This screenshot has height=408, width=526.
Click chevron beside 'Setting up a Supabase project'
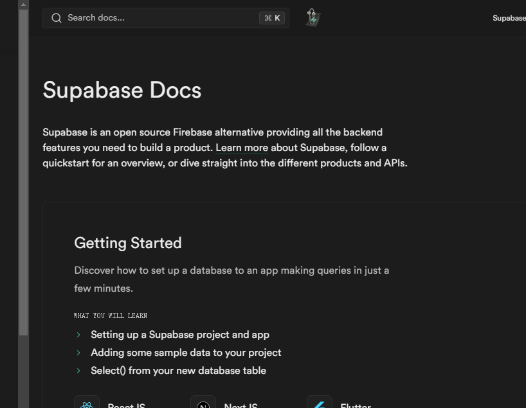coord(78,335)
